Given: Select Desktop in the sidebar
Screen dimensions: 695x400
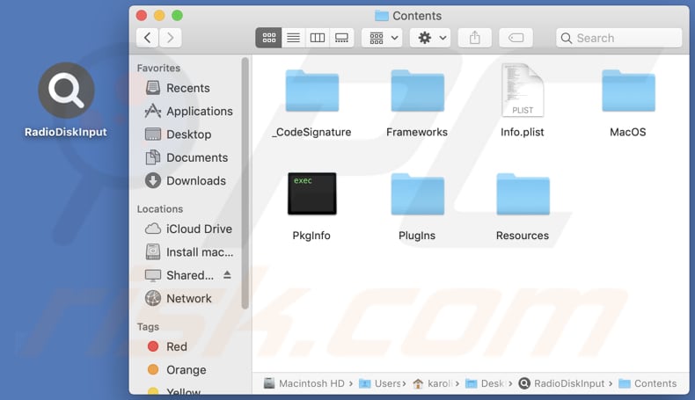Looking at the screenshot, I should tap(179, 135).
